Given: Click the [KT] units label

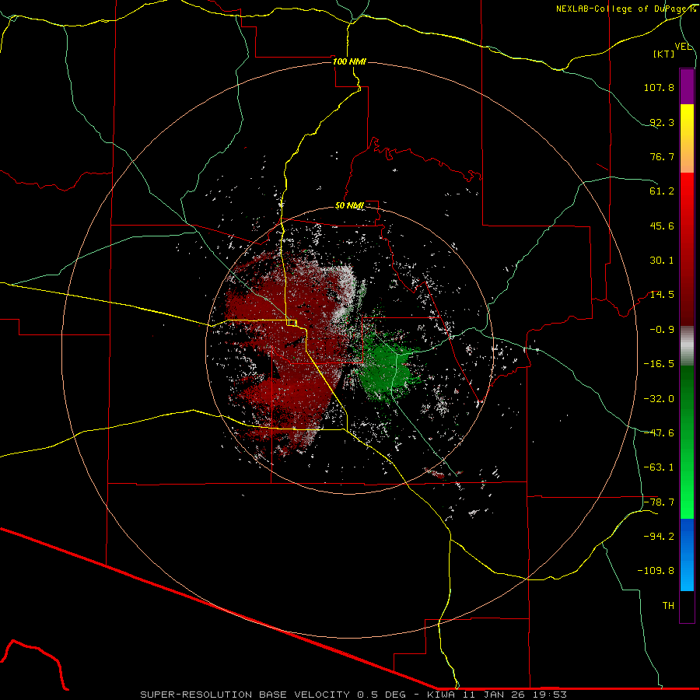Looking at the screenshot, I should [x=664, y=54].
